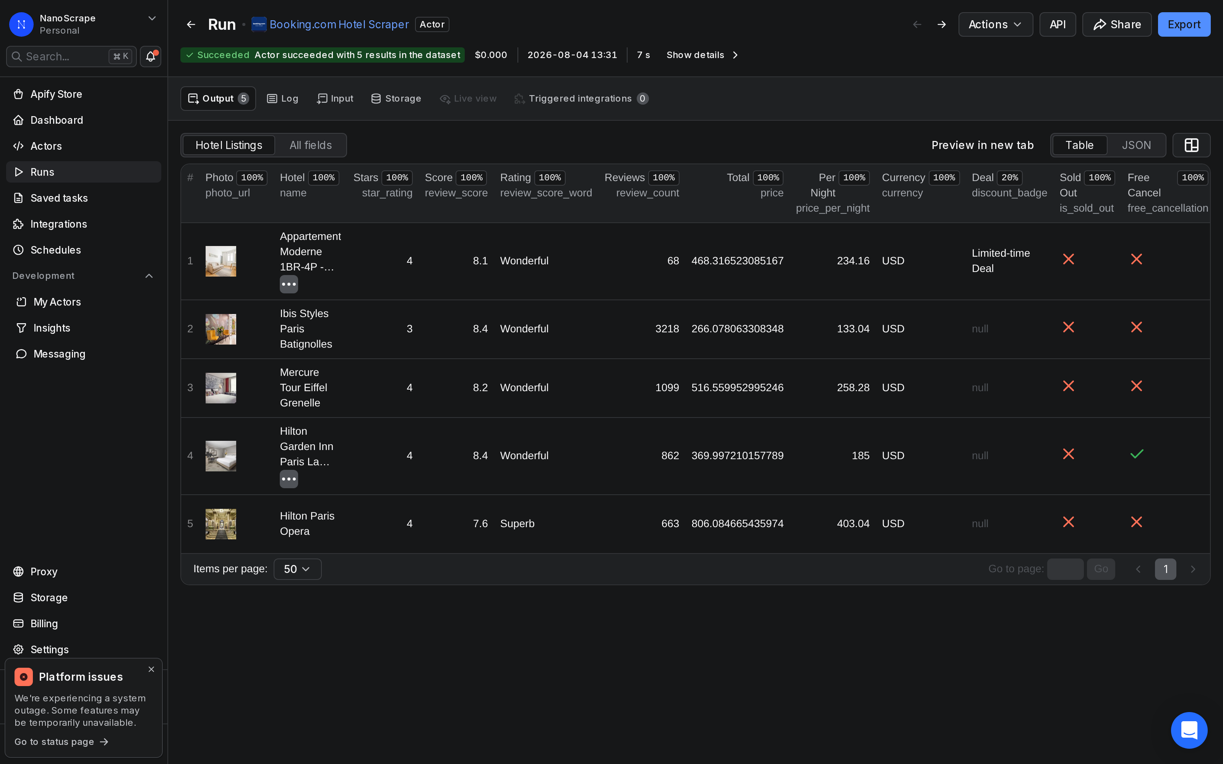The width and height of the screenshot is (1223, 764).
Task: Open Triggered integrations tab
Action: coord(581,99)
